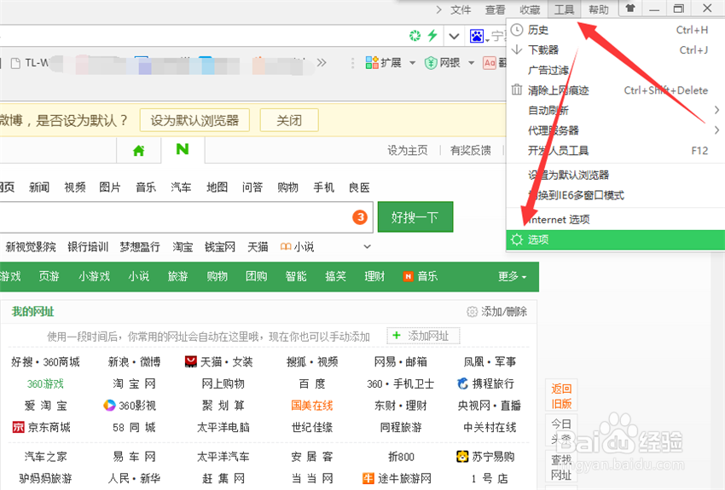Open 途牛旅游网 orange icon link
725x490 pixels.
click(397, 478)
